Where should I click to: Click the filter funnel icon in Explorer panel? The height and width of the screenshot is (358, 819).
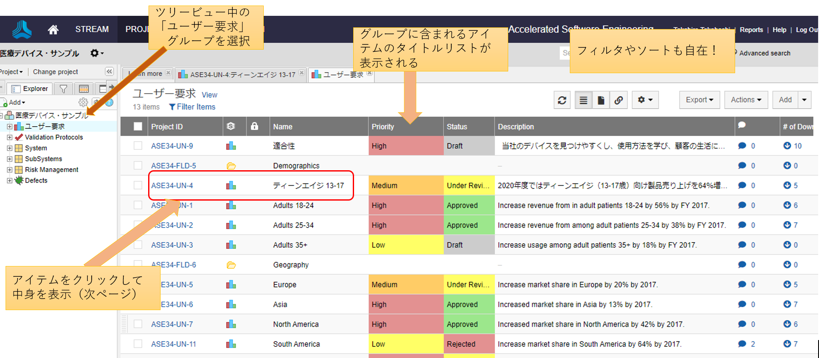point(63,89)
